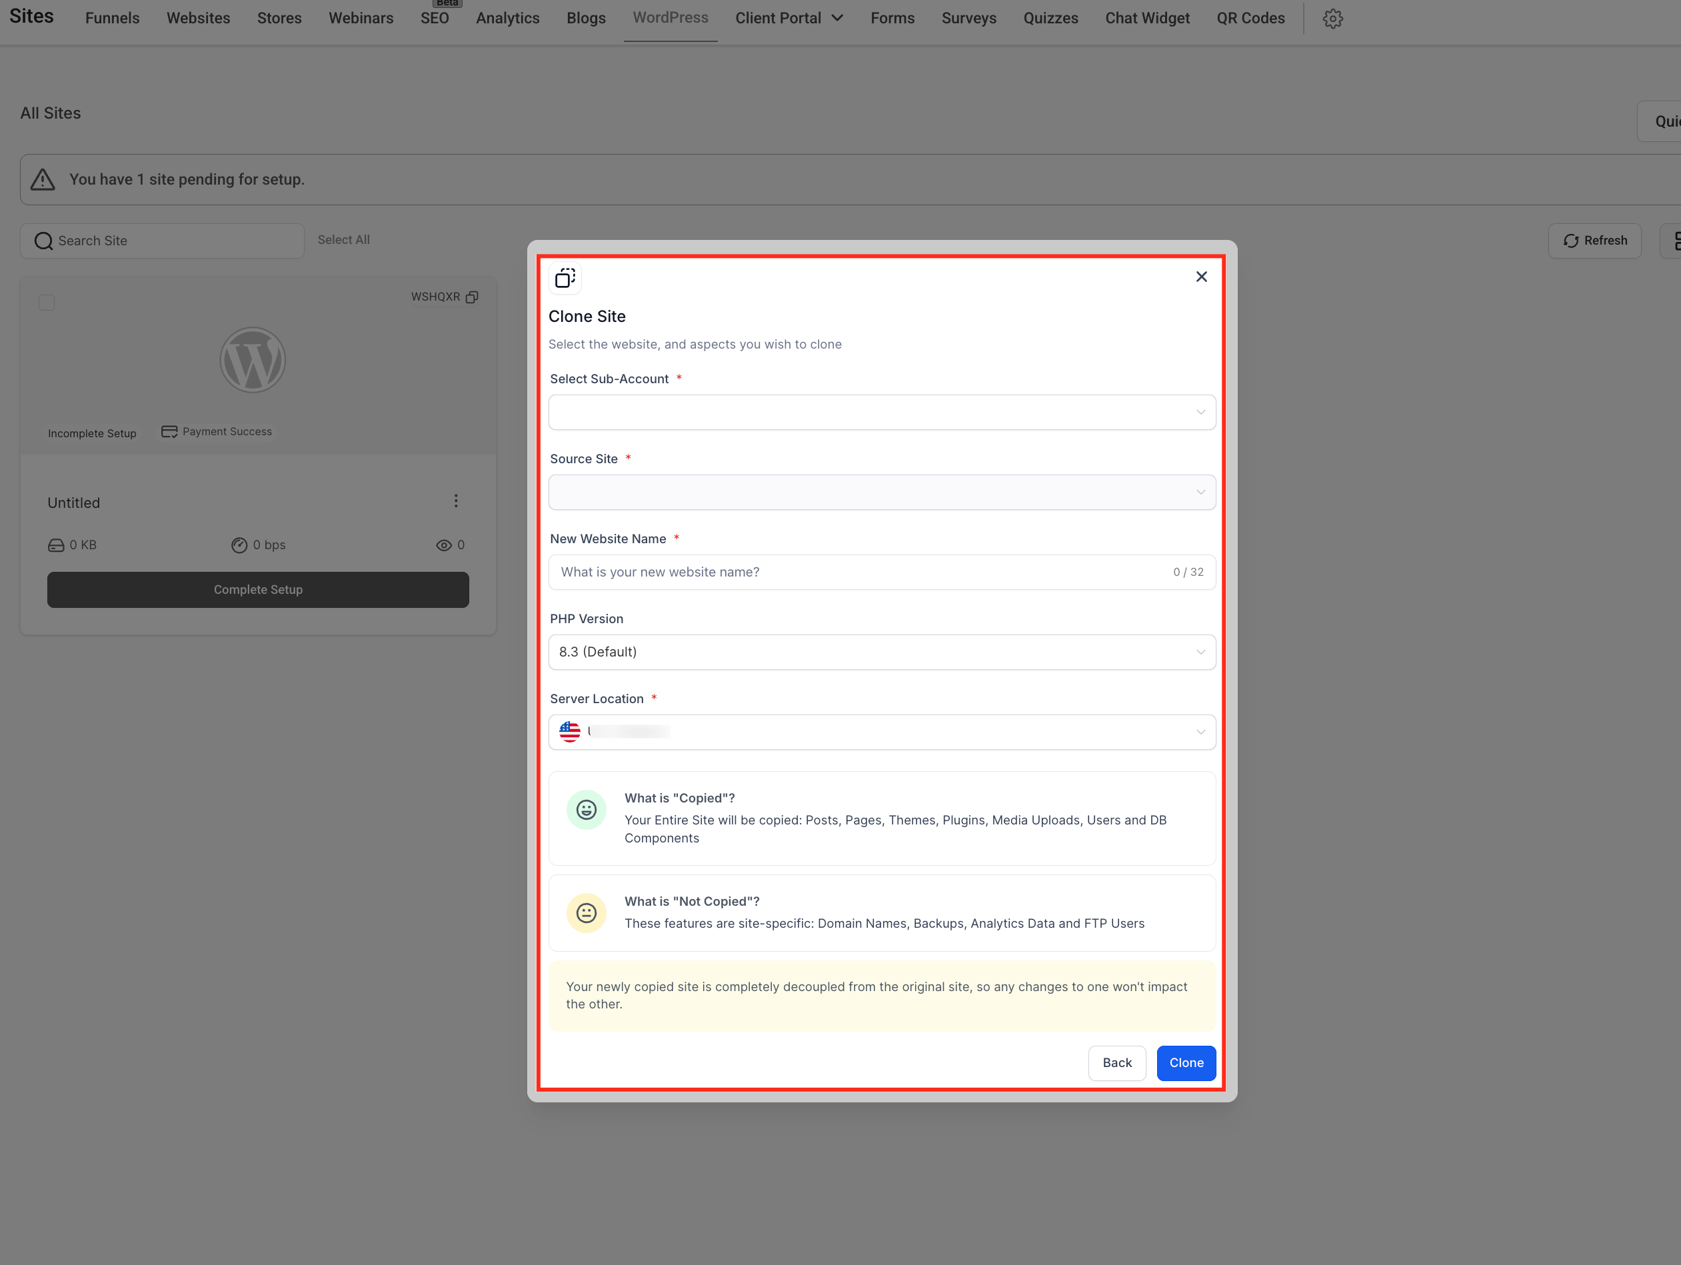Switch to the Funnels tab
The width and height of the screenshot is (1681, 1265).
113,18
